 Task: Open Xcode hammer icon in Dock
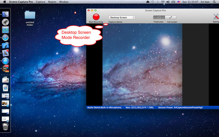tap(5, 45)
